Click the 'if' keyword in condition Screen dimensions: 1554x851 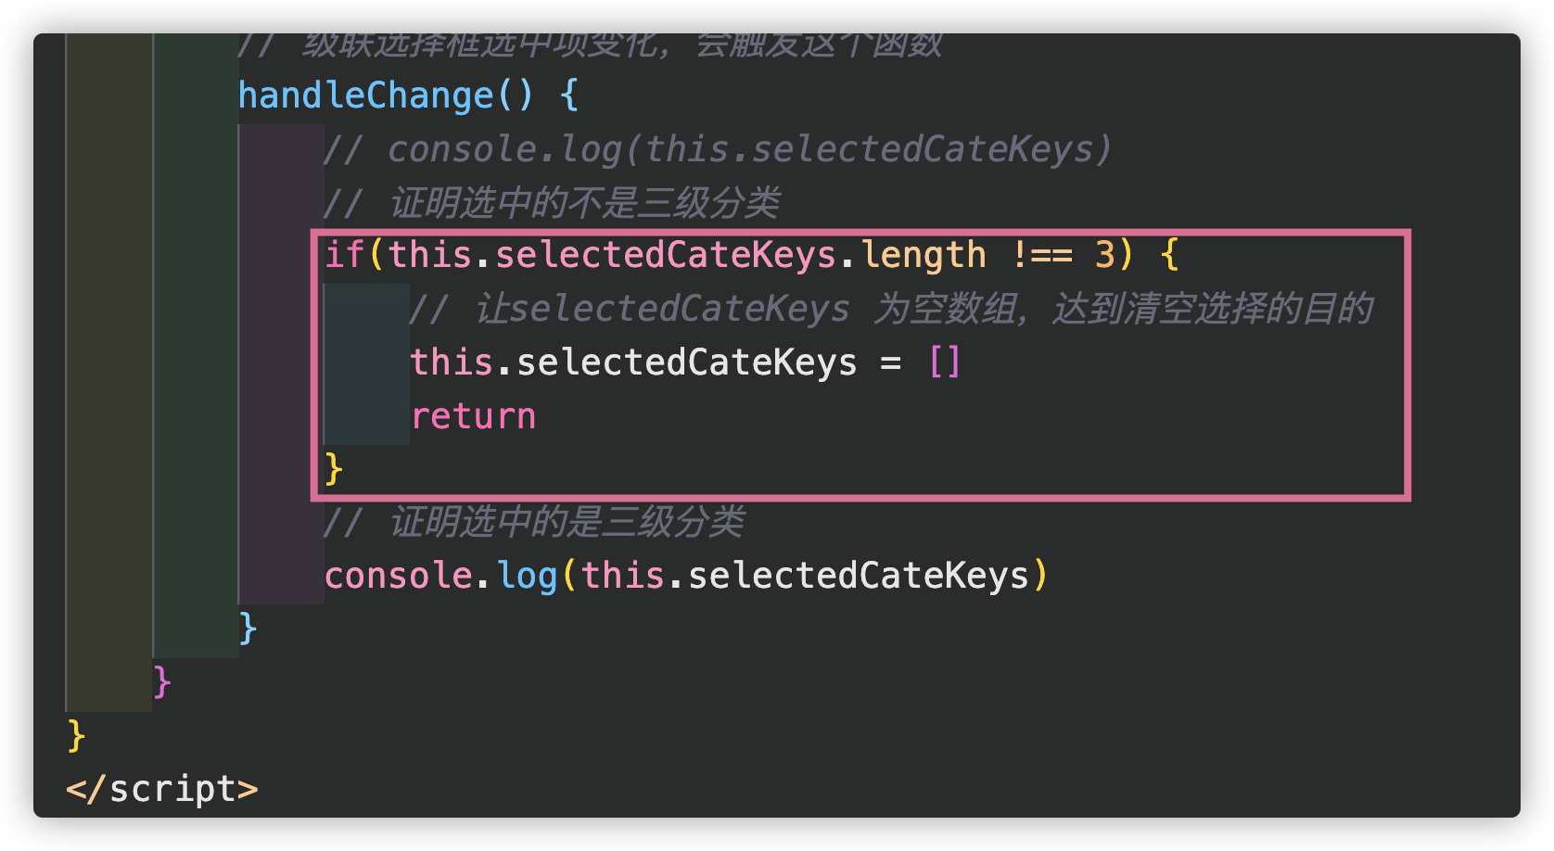coord(344,254)
